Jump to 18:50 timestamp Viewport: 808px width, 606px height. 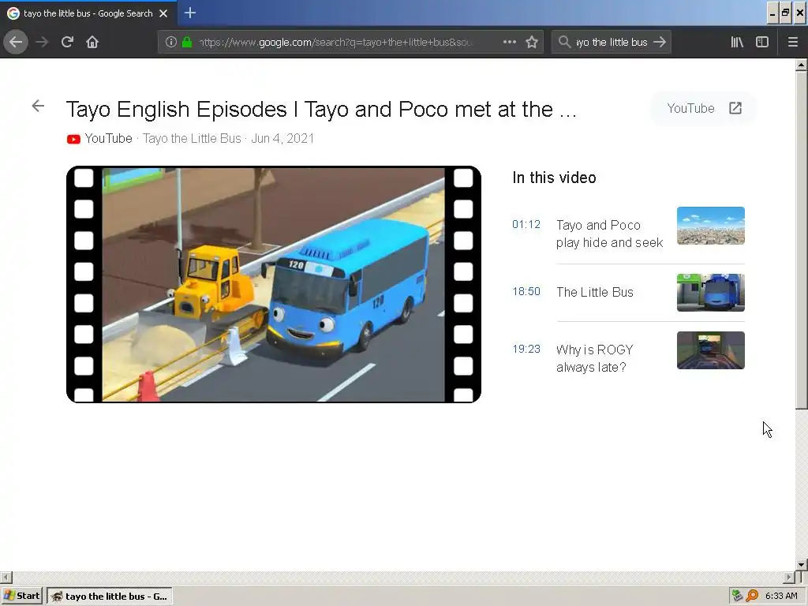point(526,292)
